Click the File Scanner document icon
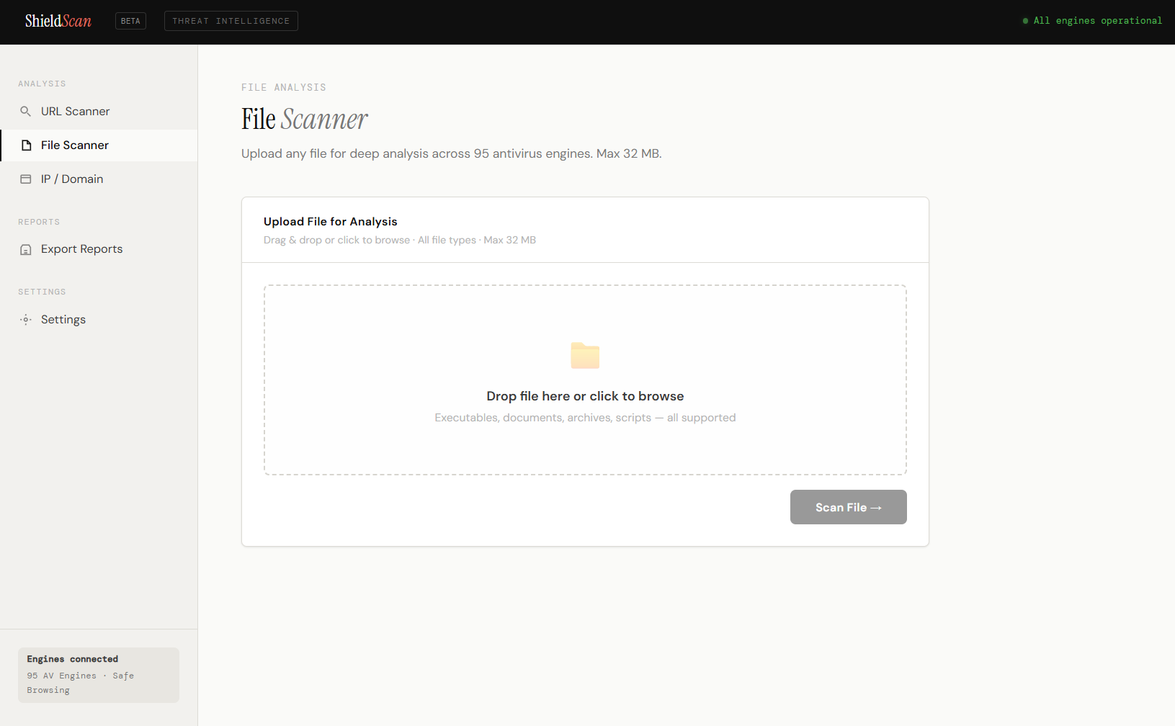1175x726 pixels. (26, 145)
